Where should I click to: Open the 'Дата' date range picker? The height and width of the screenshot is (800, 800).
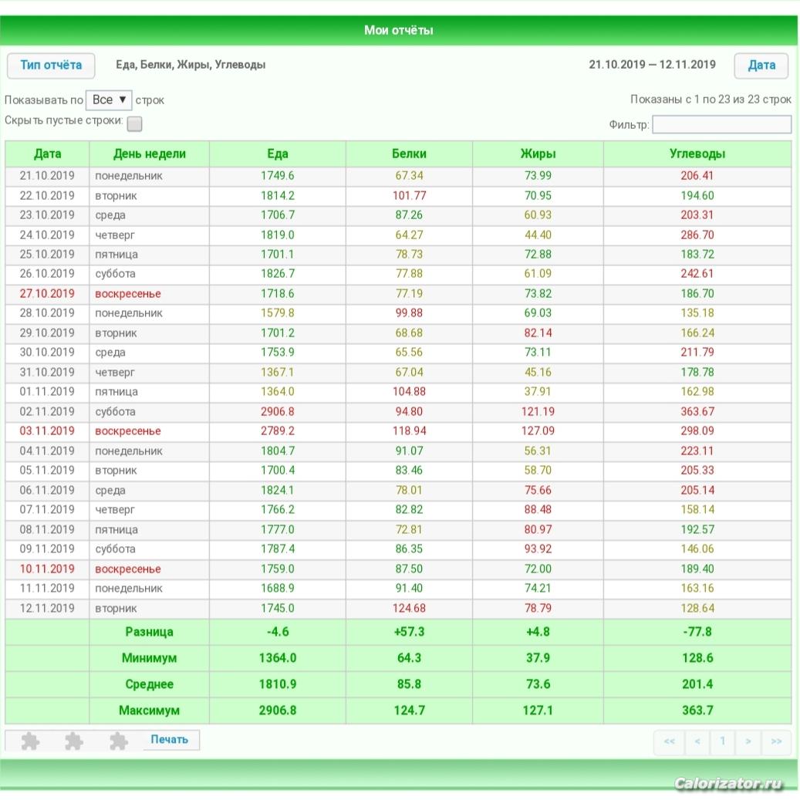(x=761, y=65)
